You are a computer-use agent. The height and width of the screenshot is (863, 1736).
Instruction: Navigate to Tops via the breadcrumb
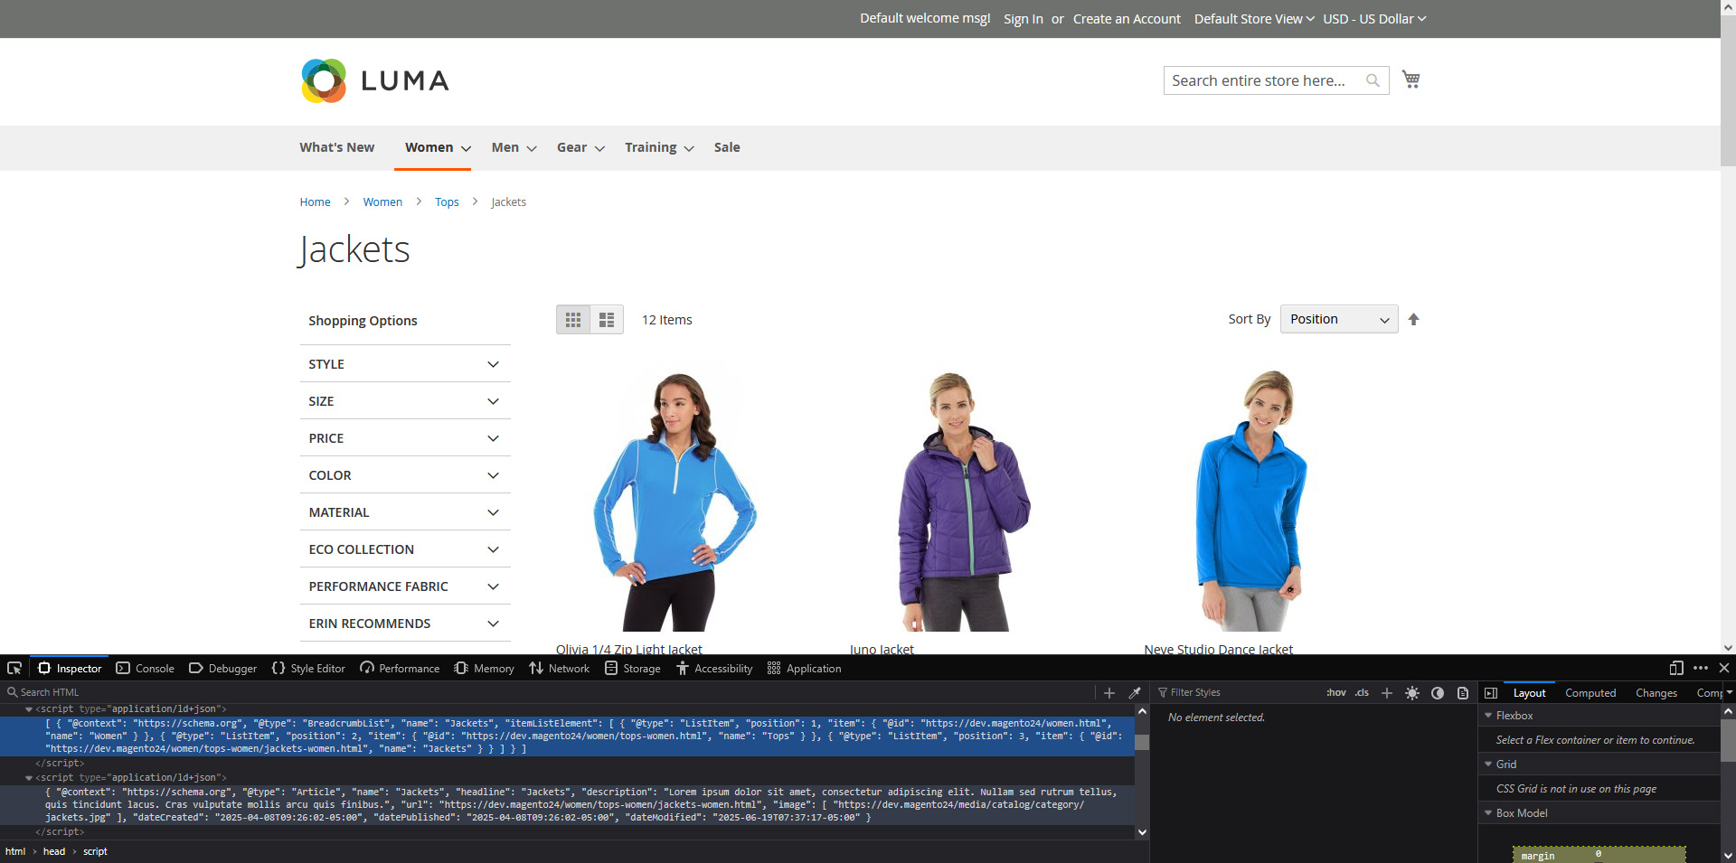tap(447, 202)
